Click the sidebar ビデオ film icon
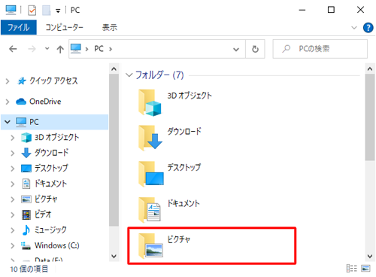Viewport: 376px width, 277px height. coord(26,215)
